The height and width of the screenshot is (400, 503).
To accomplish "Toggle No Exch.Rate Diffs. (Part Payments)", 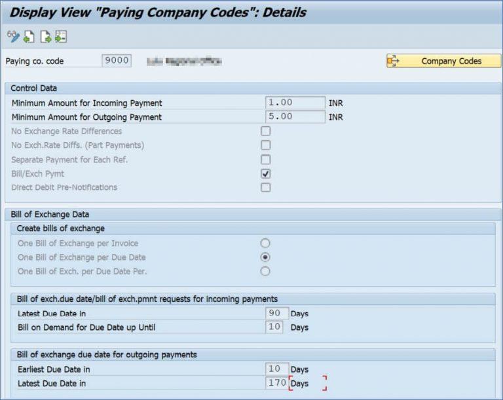I will click(266, 145).
